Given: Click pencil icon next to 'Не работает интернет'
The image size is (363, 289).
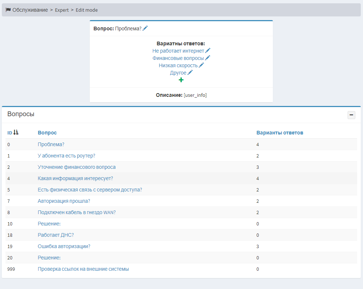Looking at the screenshot, I should point(208,51).
